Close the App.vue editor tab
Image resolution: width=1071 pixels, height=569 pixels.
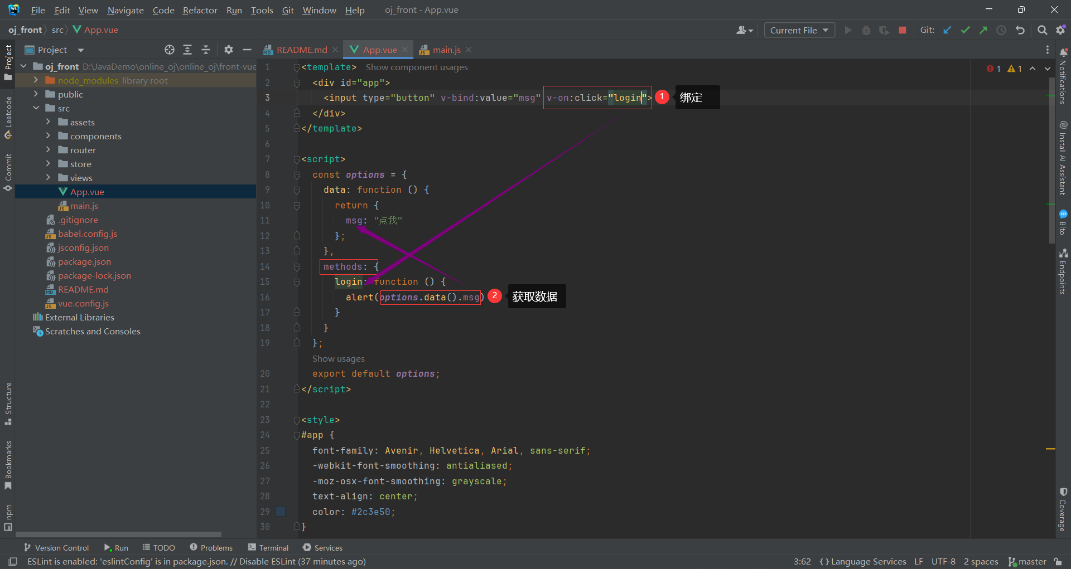click(405, 50)
